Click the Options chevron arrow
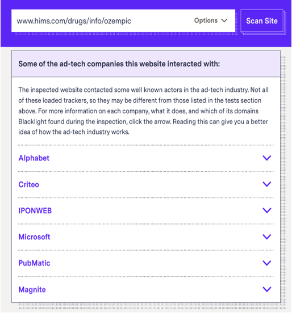Screen dimensions: 292x313 point(224,20)
